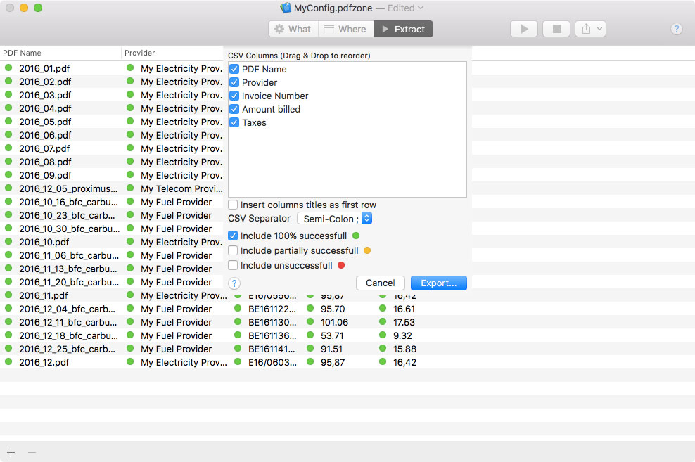Click the help icon in export dialog
The image size is (695, 462).
235,283
